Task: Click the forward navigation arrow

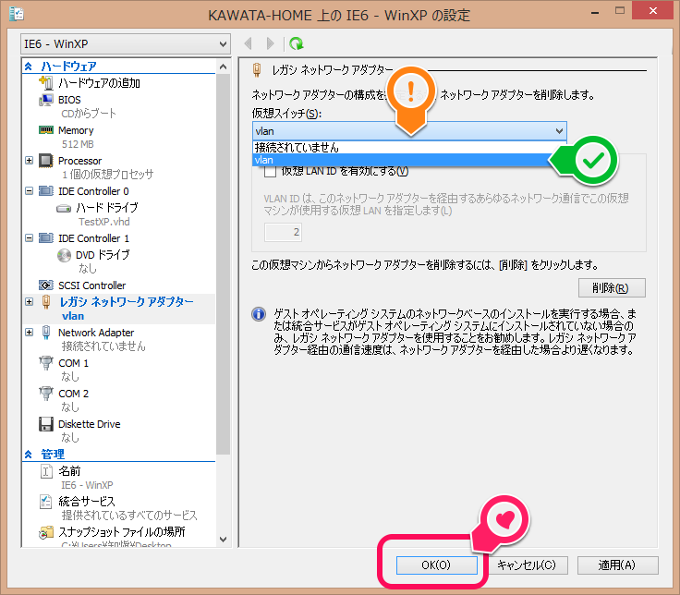Action: (270, 43)
